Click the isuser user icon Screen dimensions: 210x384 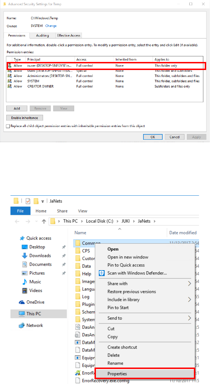[9, 65]
